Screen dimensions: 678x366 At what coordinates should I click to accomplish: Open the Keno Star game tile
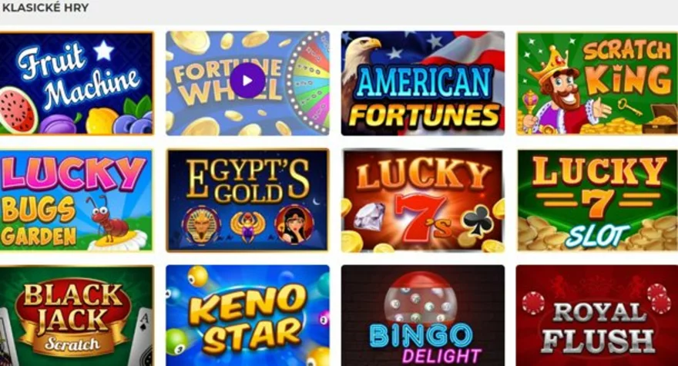click(247, 316)
